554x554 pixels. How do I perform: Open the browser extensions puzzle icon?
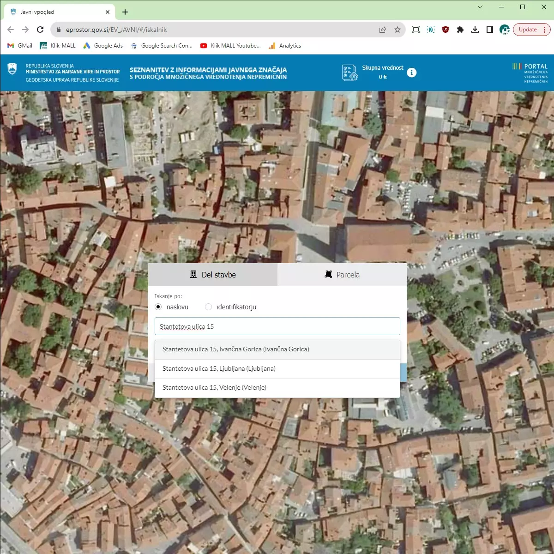(460, 30)
